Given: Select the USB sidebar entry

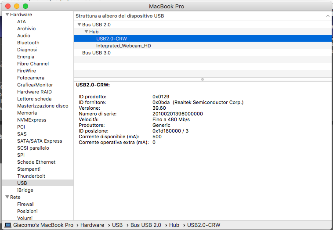Looking at the screenshot, I should 38,183.
